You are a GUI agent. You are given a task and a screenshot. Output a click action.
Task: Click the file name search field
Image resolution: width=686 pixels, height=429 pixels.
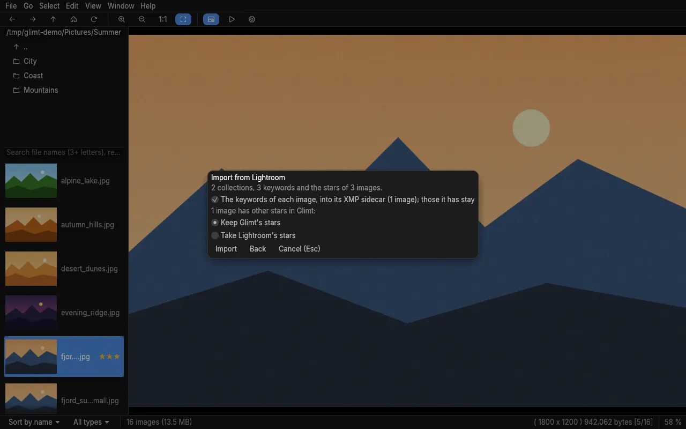point(64,152)
